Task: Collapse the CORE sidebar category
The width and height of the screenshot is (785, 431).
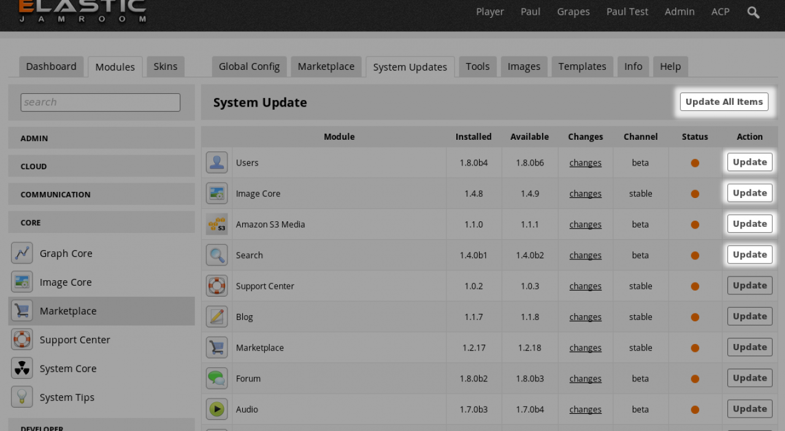Action: click(101, 223)
